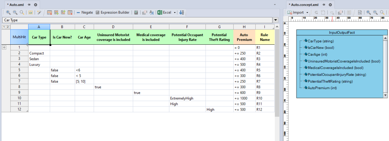Image resolution: width=389 pixels, height=141 pixels.
Task: Click the redo arrow icon in concept toolbar
Action: (316, 13)
